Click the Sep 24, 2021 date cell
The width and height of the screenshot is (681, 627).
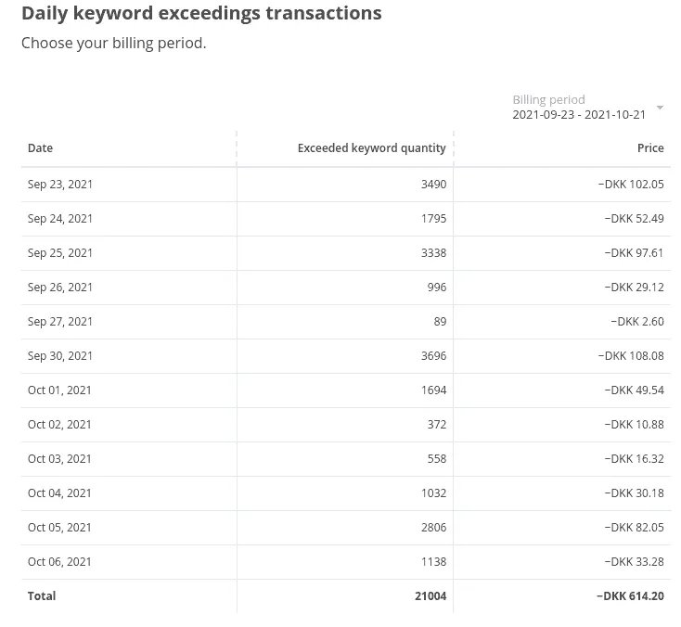(60, 219)
